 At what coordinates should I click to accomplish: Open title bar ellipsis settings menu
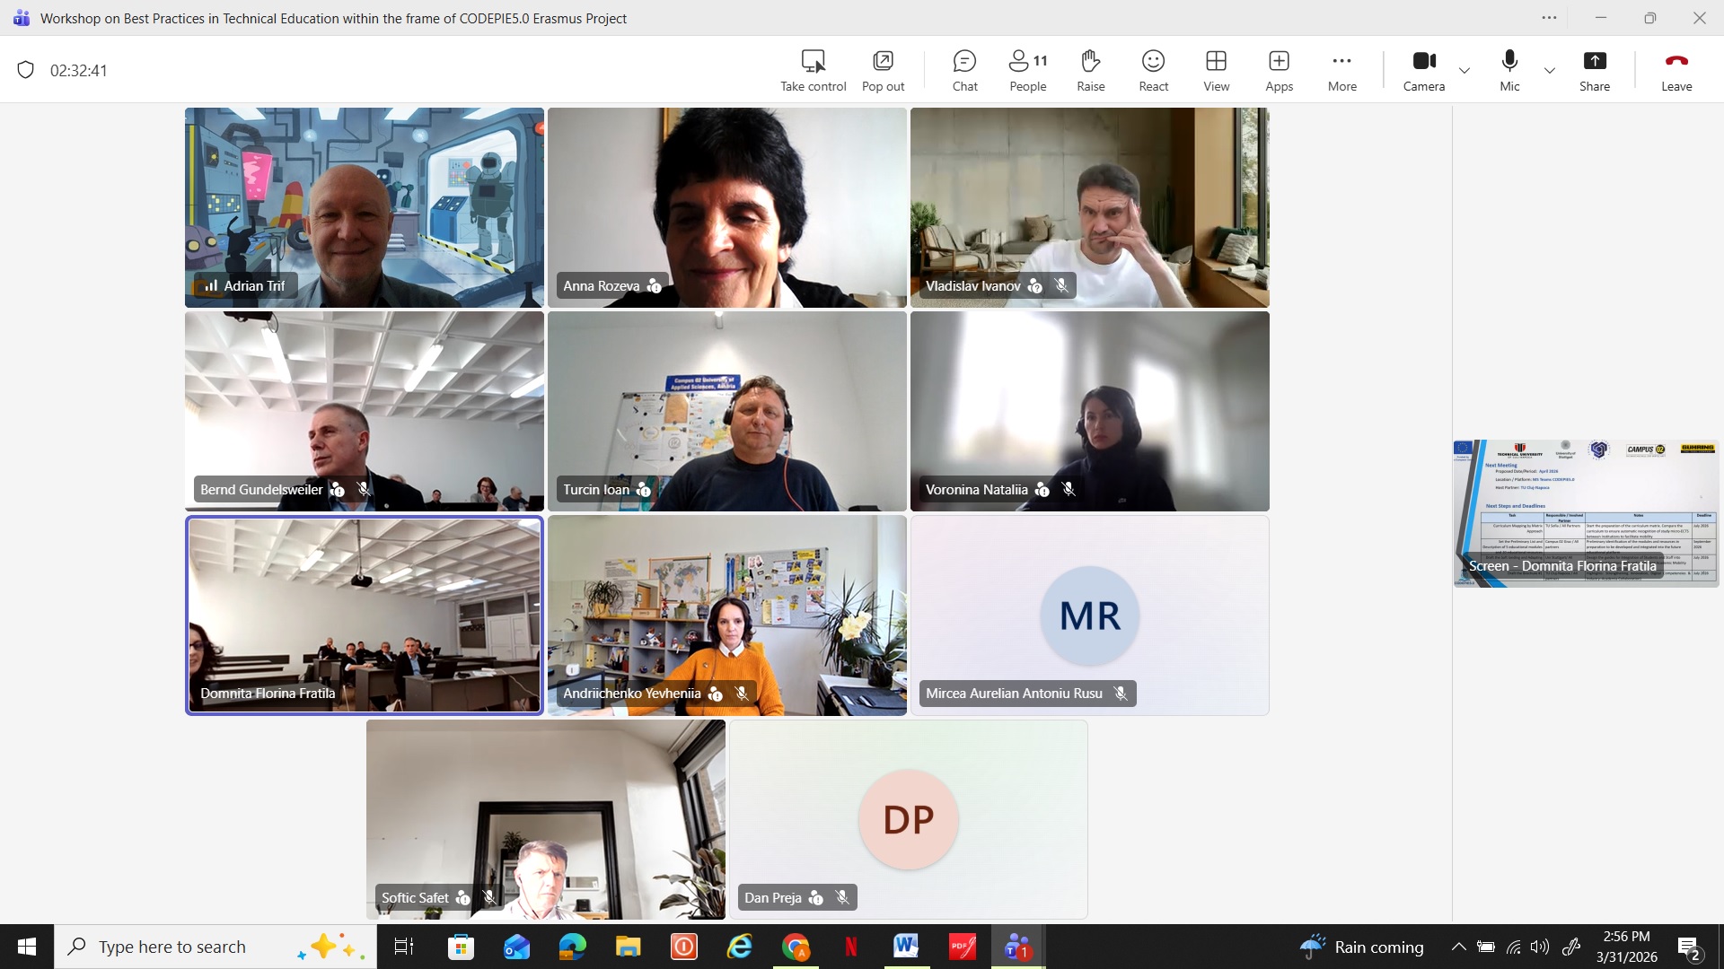click(1549, 17)
